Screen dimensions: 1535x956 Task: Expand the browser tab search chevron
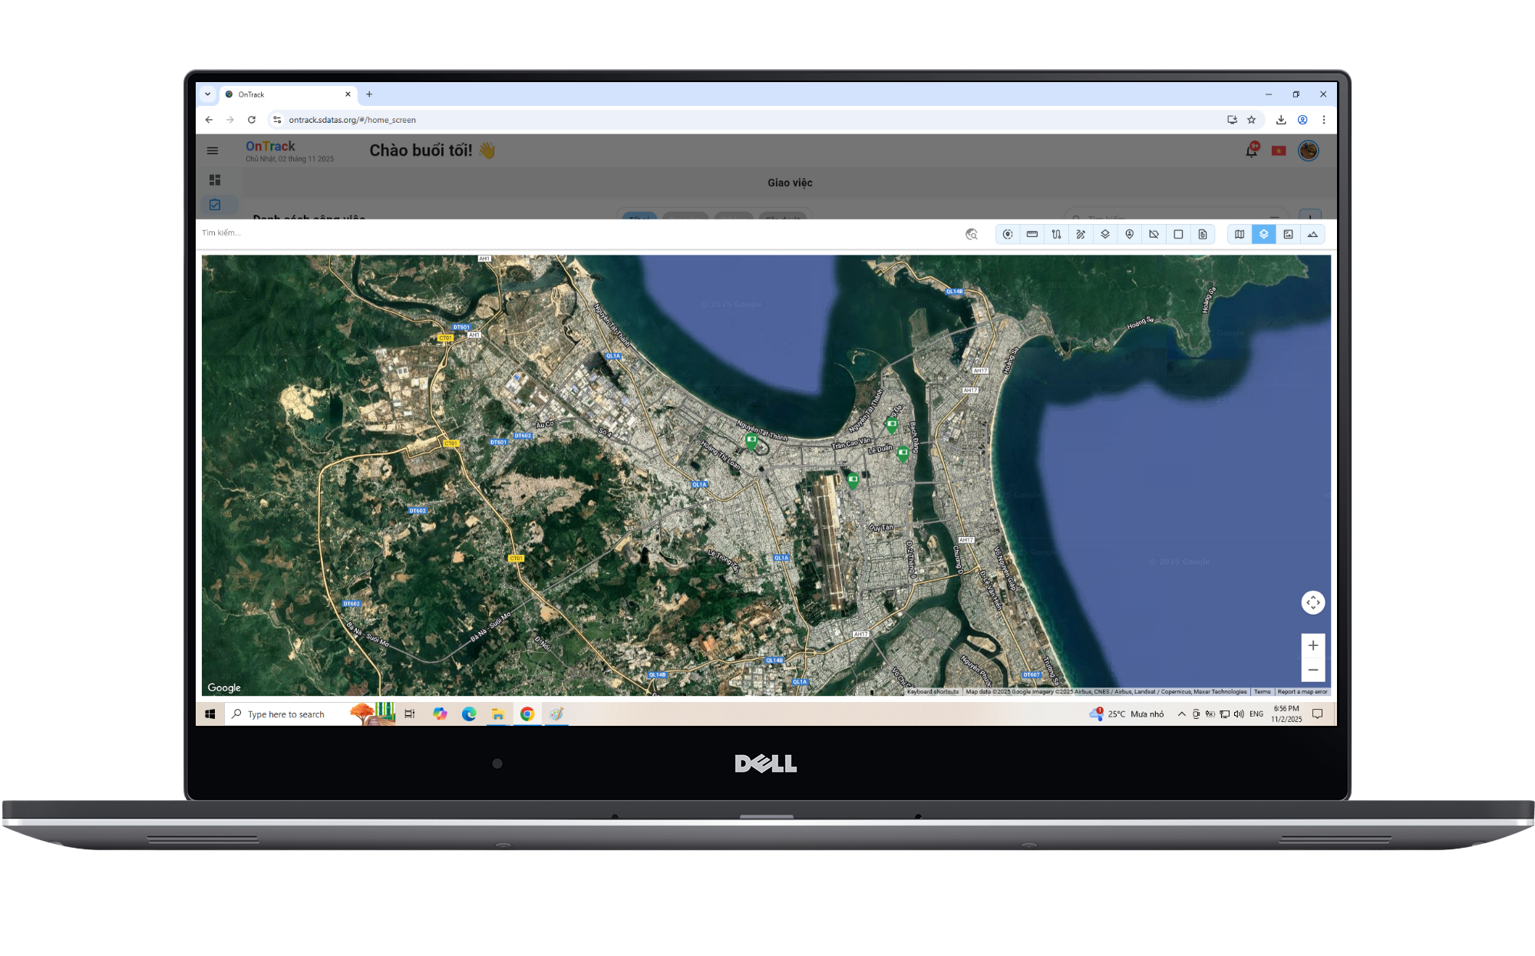point(207,94)
